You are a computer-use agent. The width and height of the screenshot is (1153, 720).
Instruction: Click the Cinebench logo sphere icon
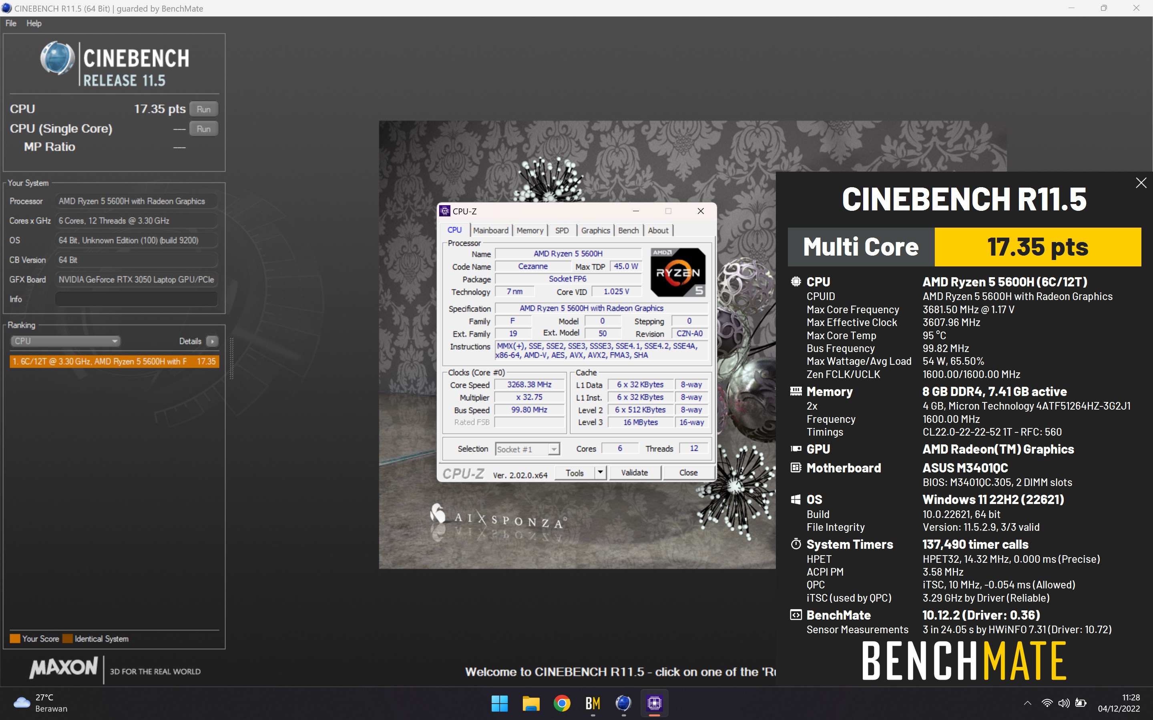tap(57, 58)
